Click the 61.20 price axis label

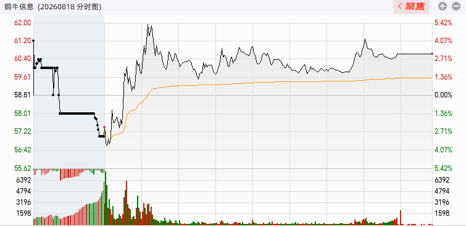pyautogui.click(x=23, y=41)
